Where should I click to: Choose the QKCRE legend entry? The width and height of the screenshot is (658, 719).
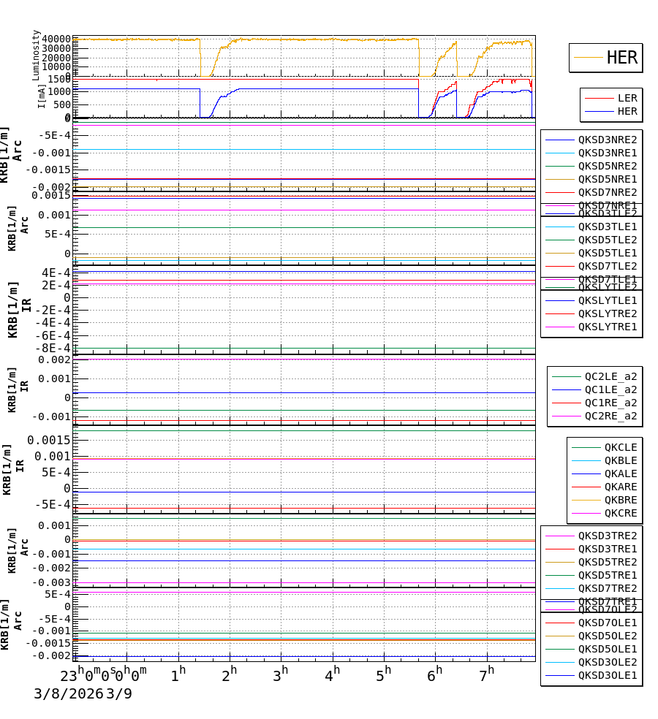pyautogui.click(x=621, y=514)
